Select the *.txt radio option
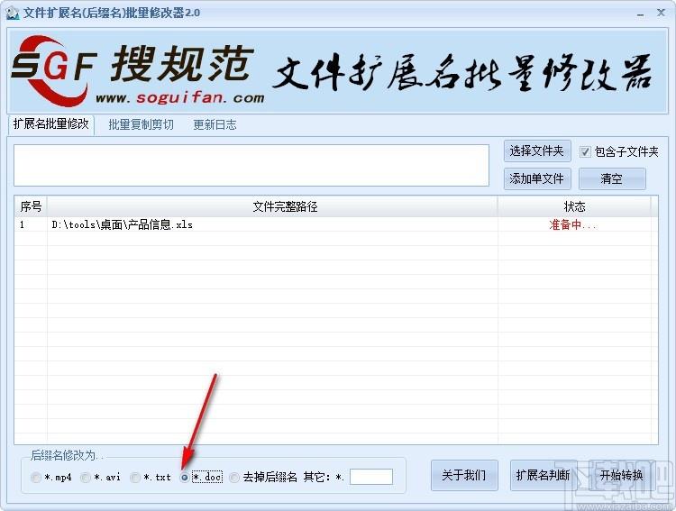The width and height of the screenshot is (676, 511). [135, 478]
